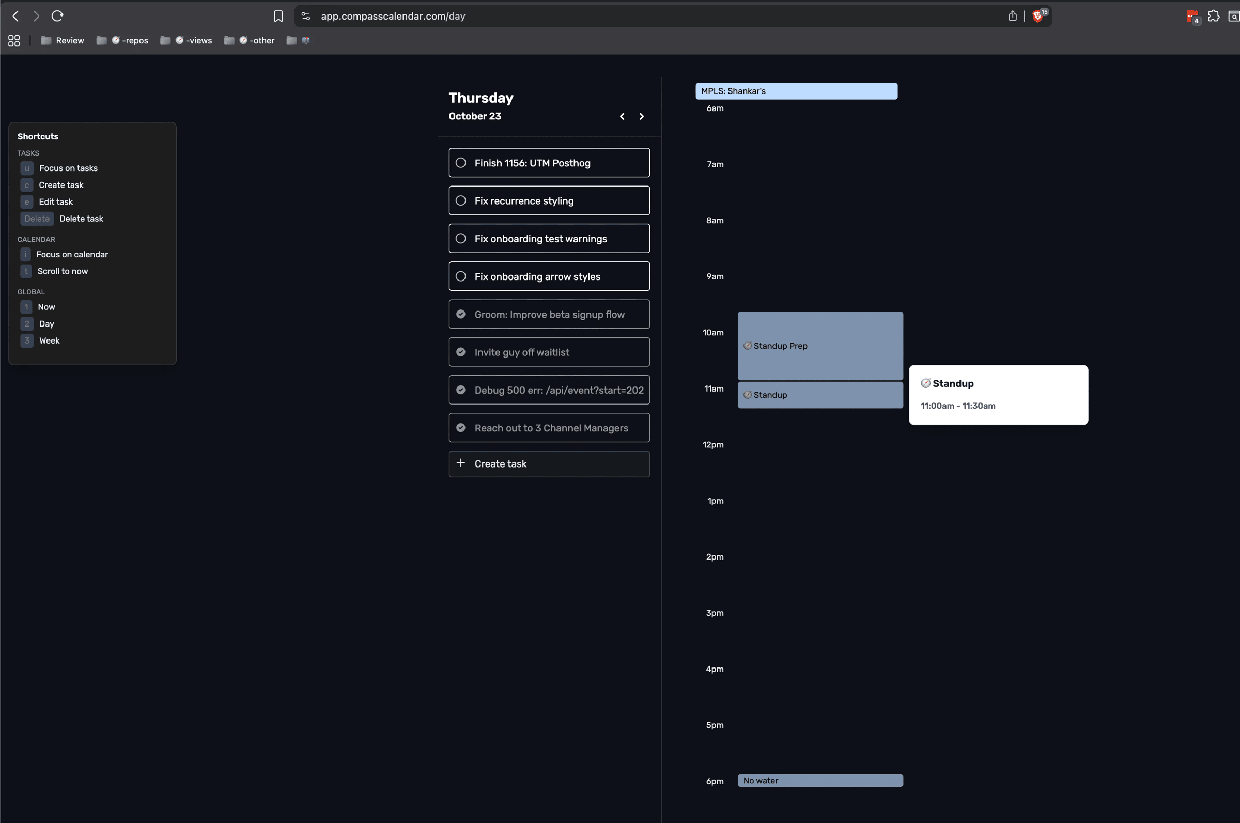
Task: Check off Fix recurrence styling task
Action: point(461,200)
